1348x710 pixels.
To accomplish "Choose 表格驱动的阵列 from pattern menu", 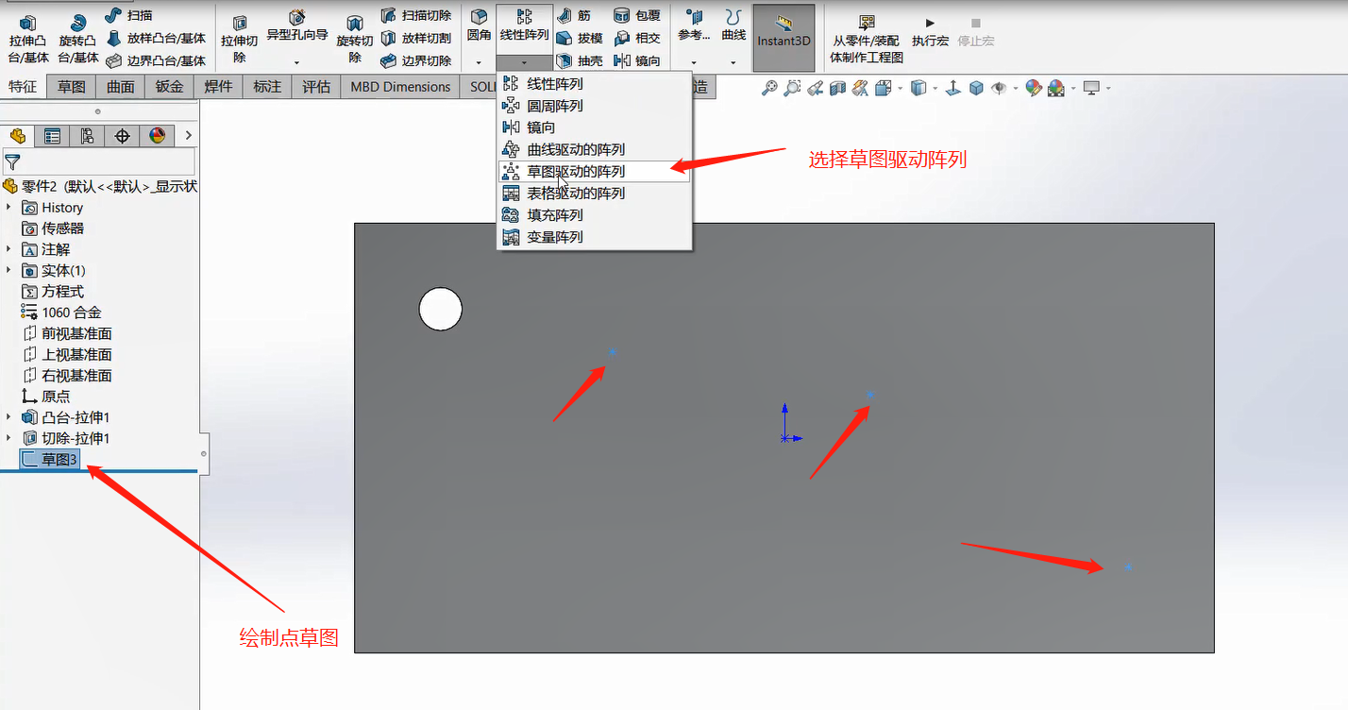I will point(595,194).
